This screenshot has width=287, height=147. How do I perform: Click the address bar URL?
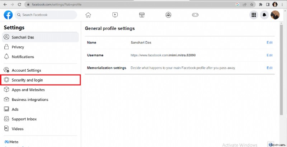(x=57, y=5)
